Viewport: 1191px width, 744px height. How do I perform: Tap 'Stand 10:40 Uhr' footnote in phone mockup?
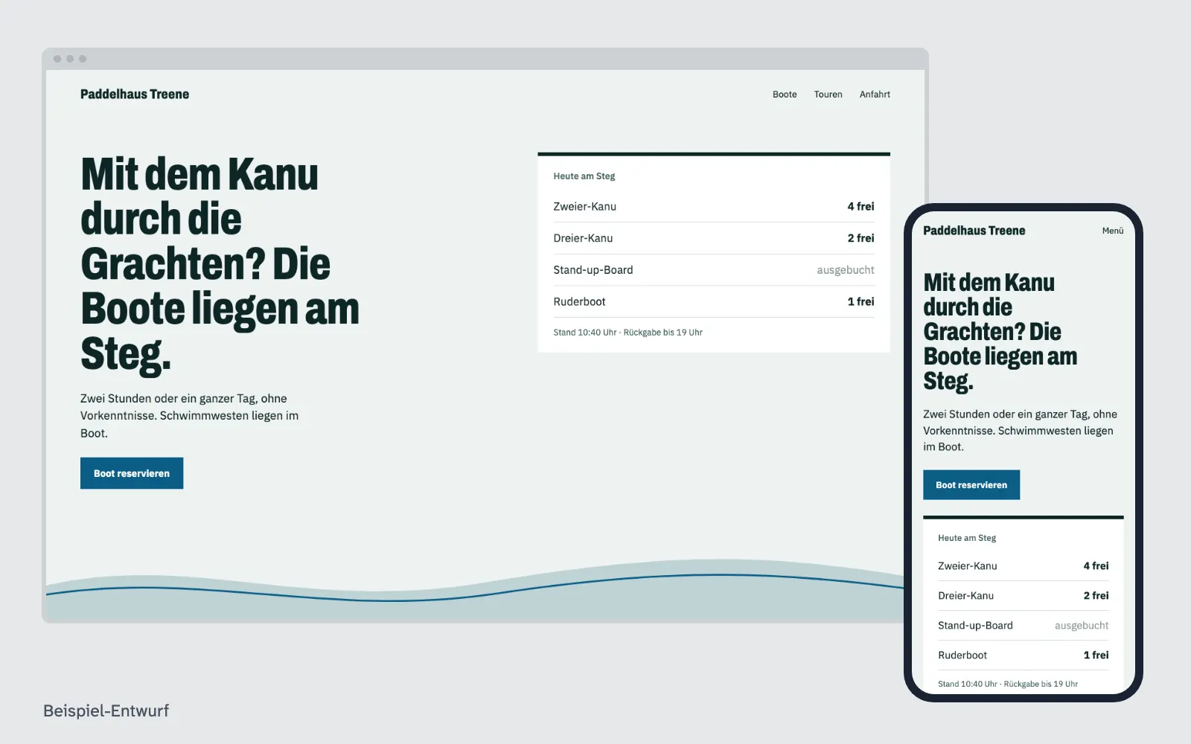click(1008, 684)
